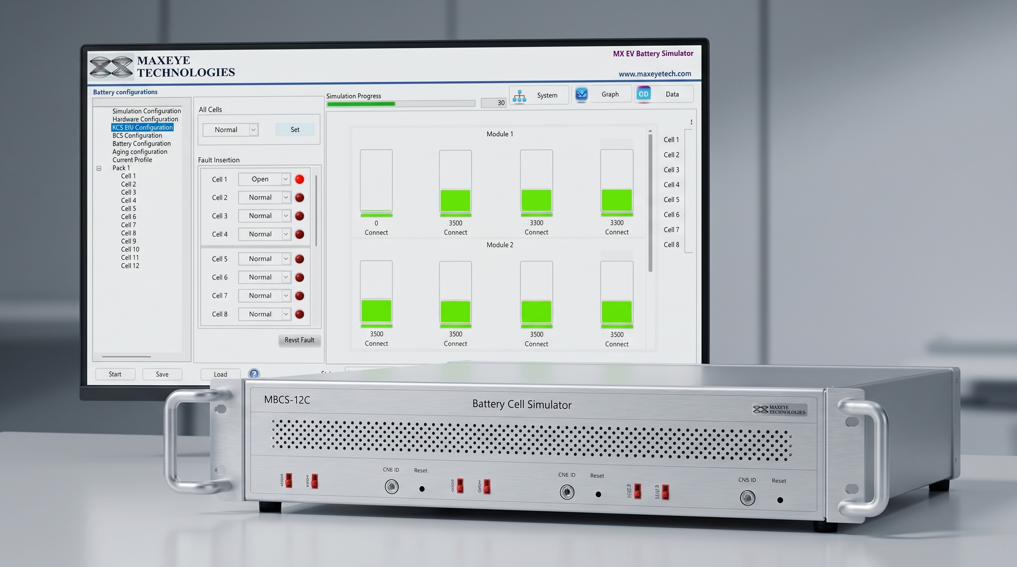This screenshot has height=567, width=1017.
Task: Toggle the Cell 4 fault indicator LED
Action: click(x=300, y=234)
